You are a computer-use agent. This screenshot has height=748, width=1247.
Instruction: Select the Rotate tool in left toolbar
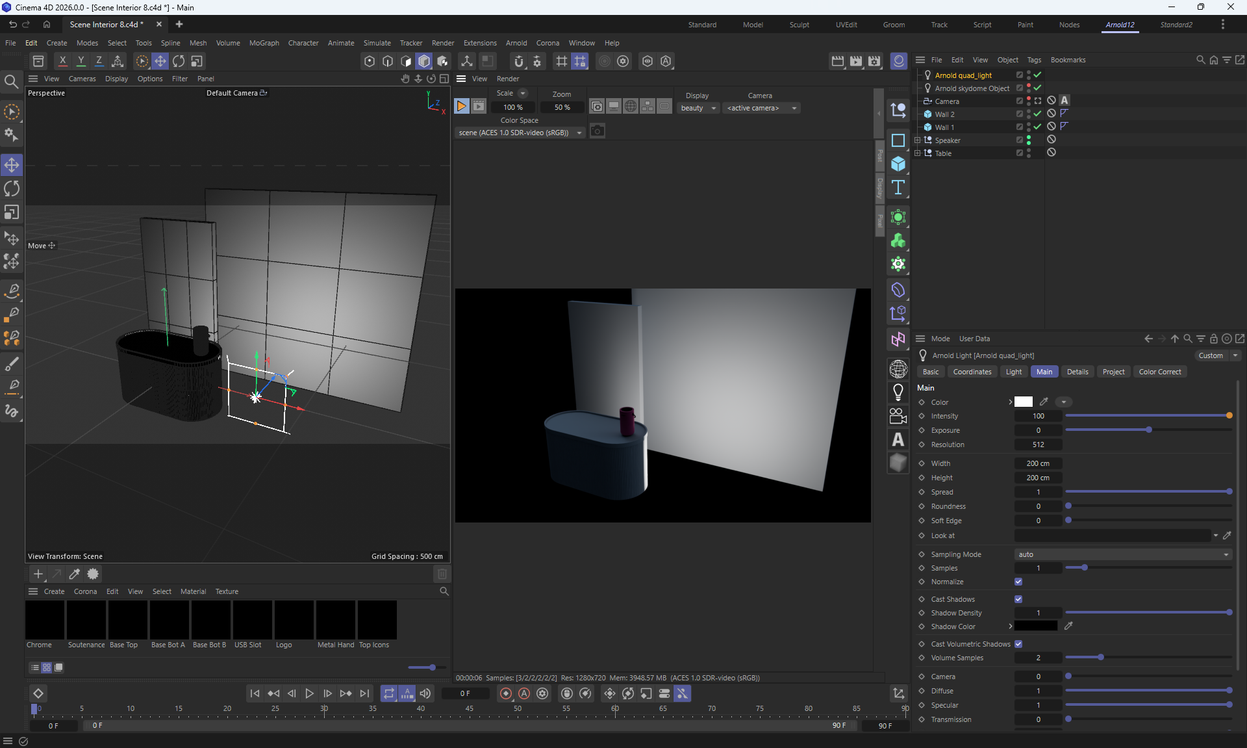(12, 189)
